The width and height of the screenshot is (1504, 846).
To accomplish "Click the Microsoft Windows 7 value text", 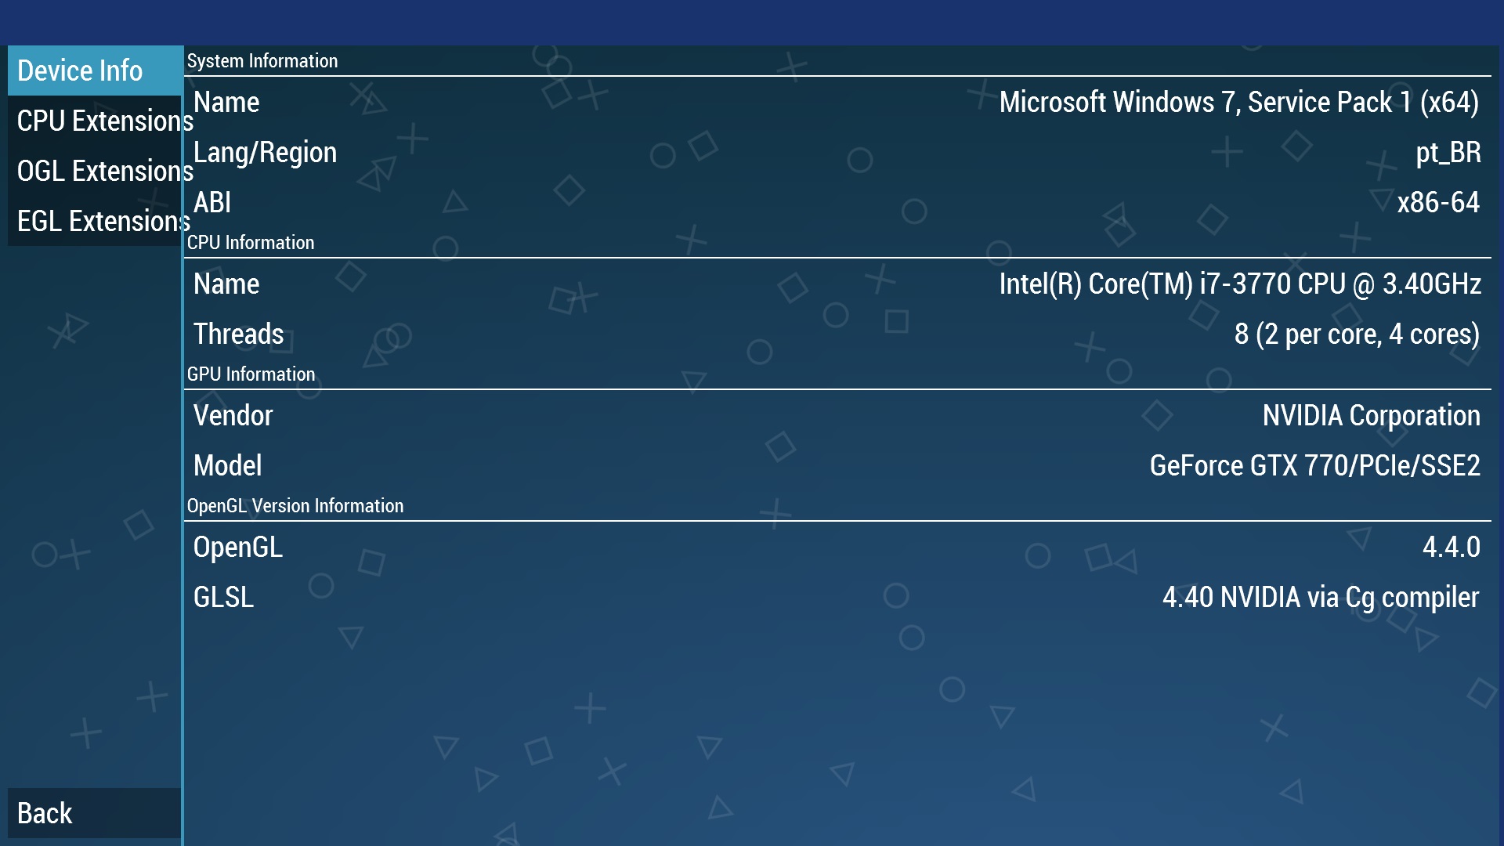I will [x=1238, y=103].
